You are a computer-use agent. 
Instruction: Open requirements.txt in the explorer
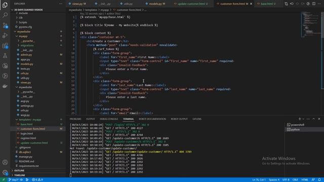[x=28, y=166]
